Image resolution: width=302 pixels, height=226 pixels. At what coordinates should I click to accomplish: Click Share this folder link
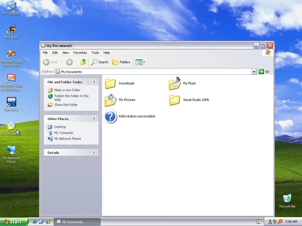(x=66, y=105)
